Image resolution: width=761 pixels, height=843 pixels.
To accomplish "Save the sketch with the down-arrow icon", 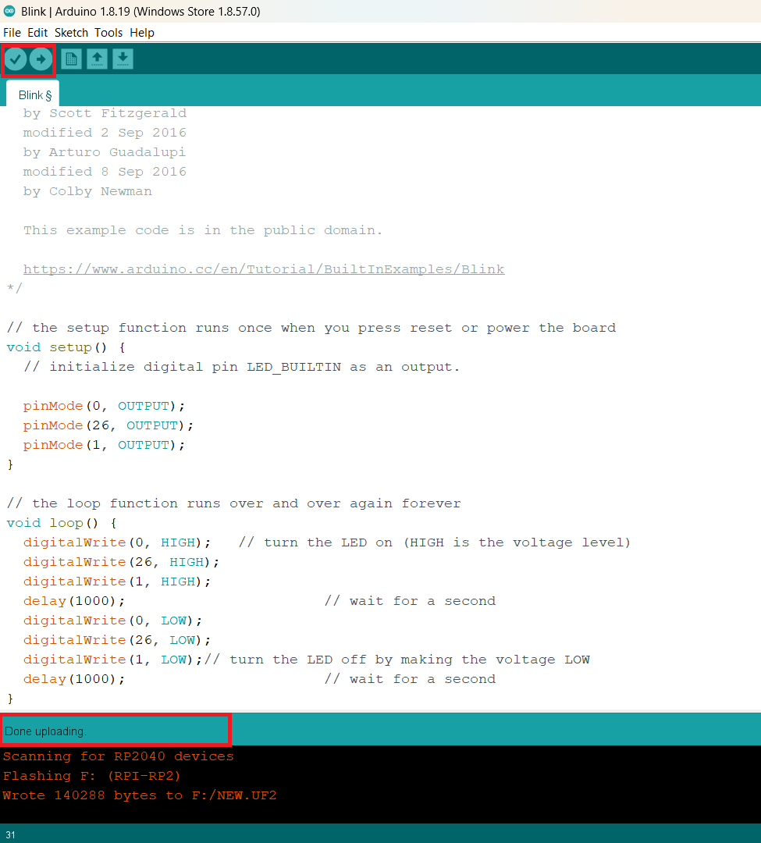I will tap(123, 59).
